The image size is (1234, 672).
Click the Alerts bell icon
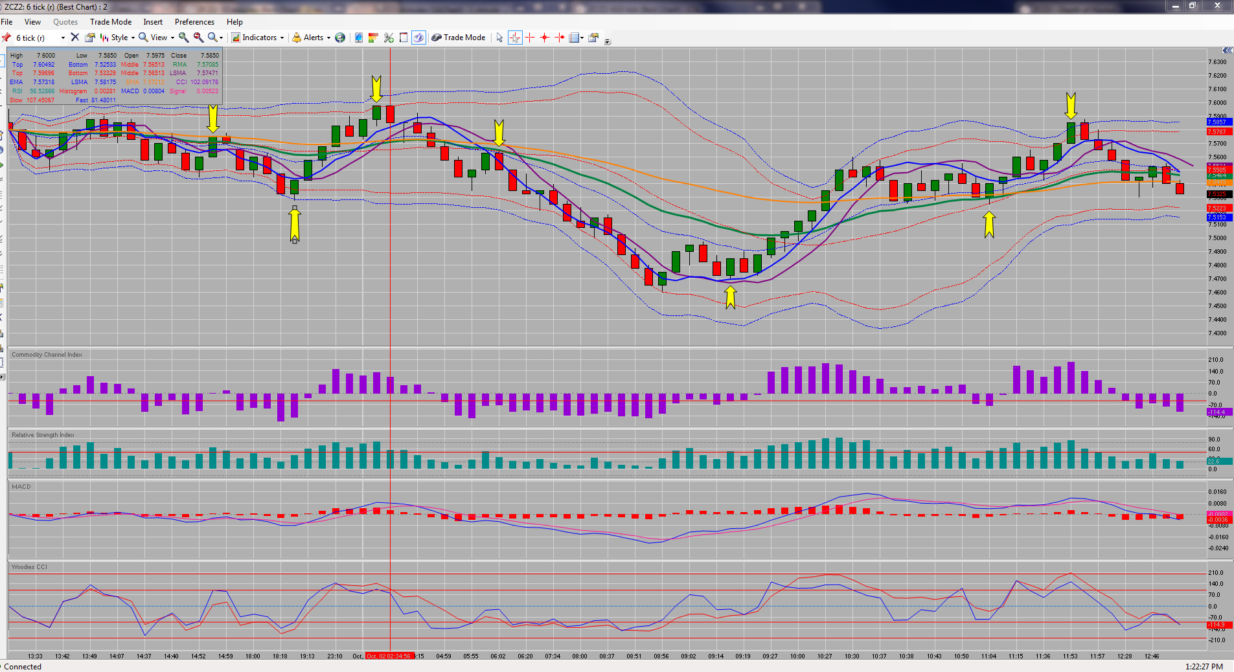pos(297,38)
